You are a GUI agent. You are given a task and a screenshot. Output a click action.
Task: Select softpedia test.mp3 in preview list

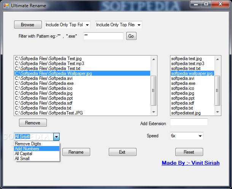[x=192, y=64]
